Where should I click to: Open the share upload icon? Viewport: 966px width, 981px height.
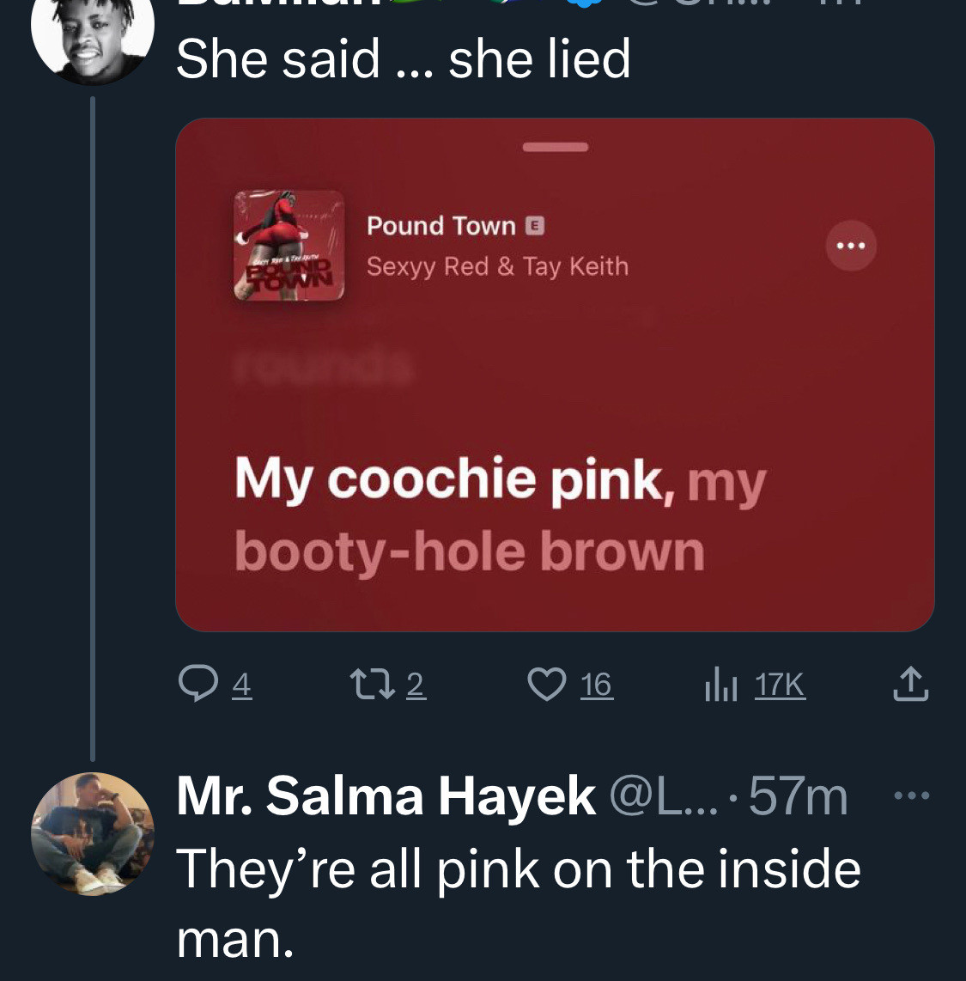[912, 683]
